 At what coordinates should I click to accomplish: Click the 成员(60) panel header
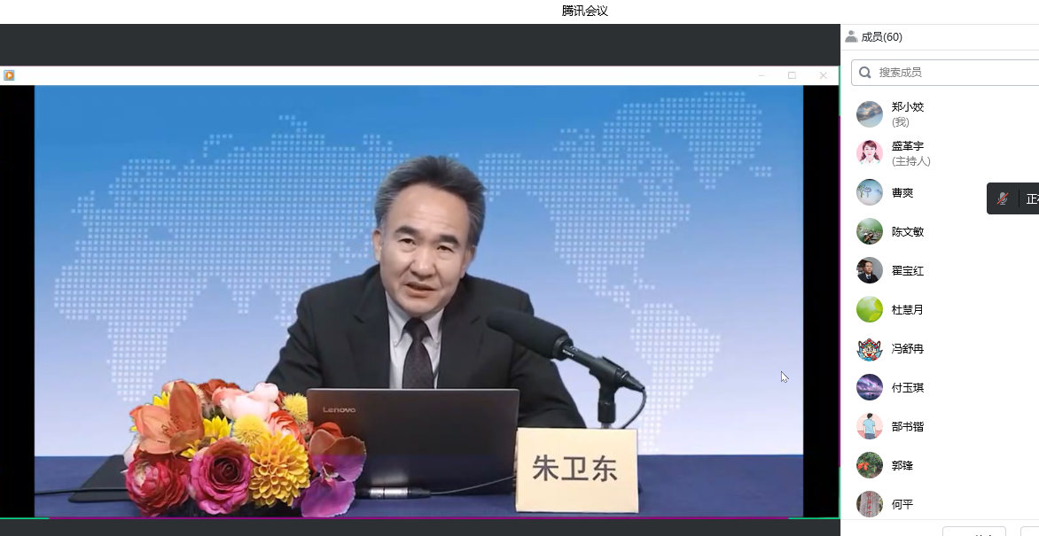click(881, 36)
